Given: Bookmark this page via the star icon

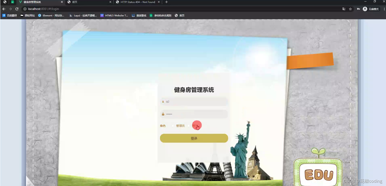Looking at the screenshot, I should 350,9.
